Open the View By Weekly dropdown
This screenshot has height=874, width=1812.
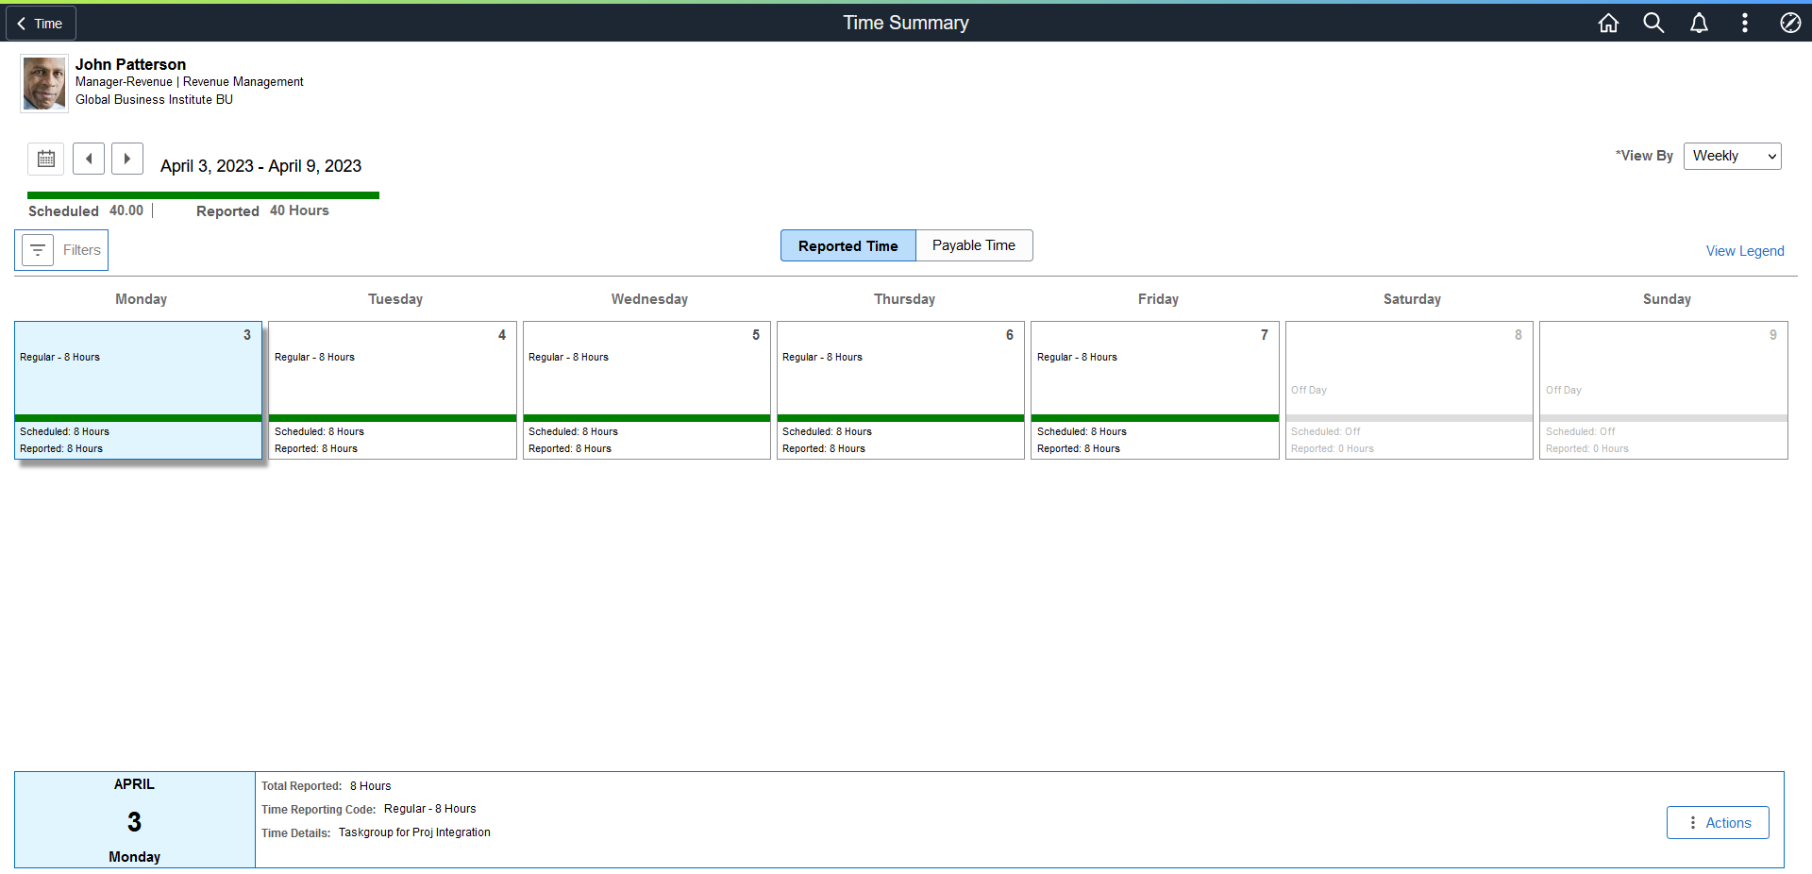[x=1733, y=156]
